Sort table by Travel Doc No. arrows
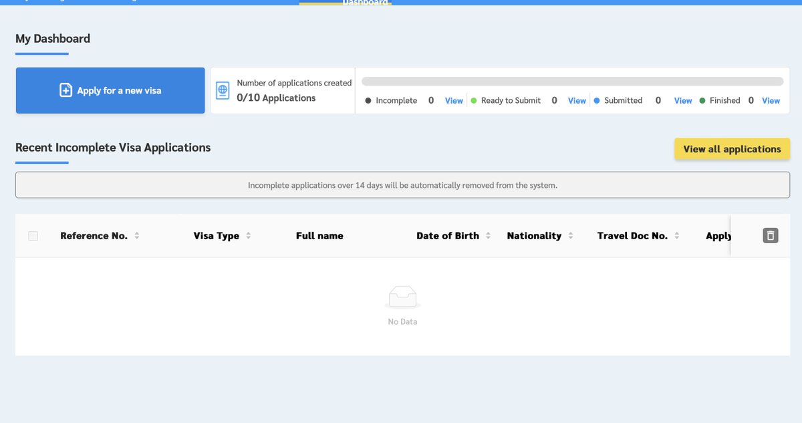Viewport: 802px width, 423px height. 677,236
